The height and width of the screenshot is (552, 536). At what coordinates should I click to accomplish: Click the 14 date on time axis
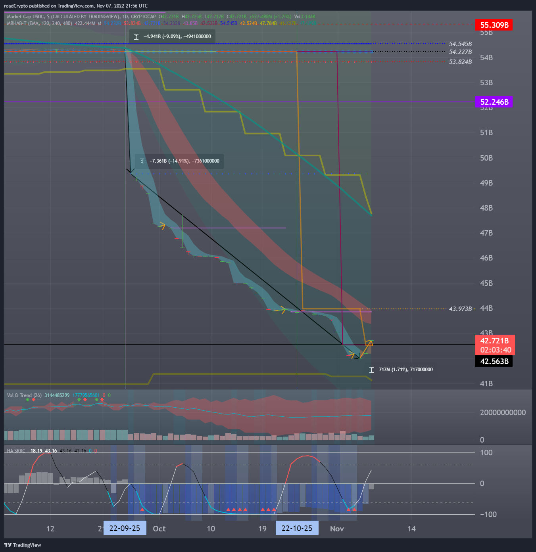click(x=412, y=529)
